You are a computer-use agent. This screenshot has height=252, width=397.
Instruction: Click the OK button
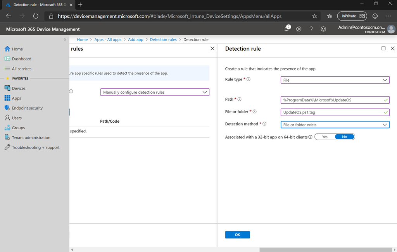pos(237,235)
